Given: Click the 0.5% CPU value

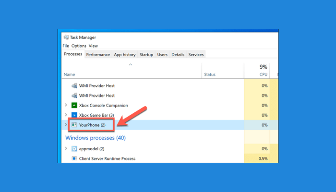Looking at the screenshot, I should 263,158.
